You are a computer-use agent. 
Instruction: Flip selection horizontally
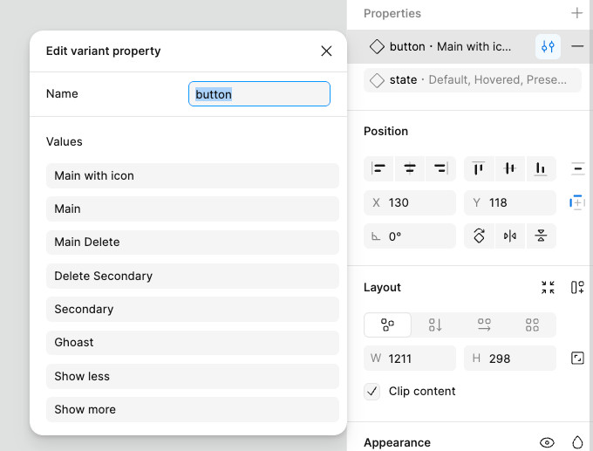coord(510,236)
